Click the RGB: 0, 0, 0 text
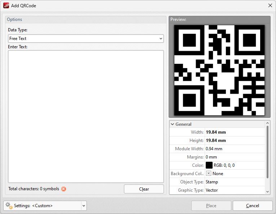 pos(224,165)
